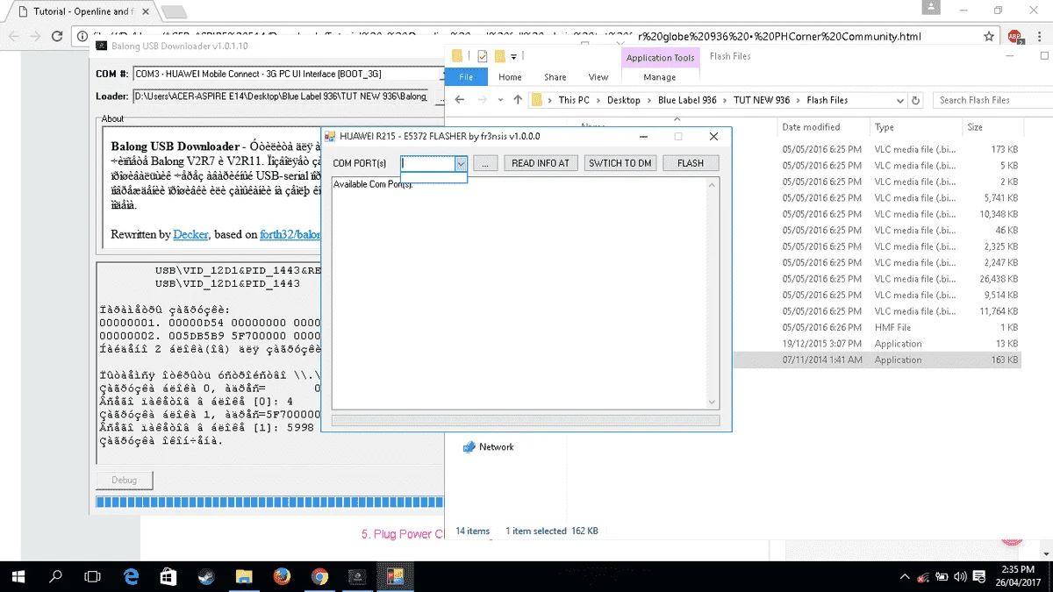Click Properties icon in Explorer quick access toolbar

click(482, 56)
